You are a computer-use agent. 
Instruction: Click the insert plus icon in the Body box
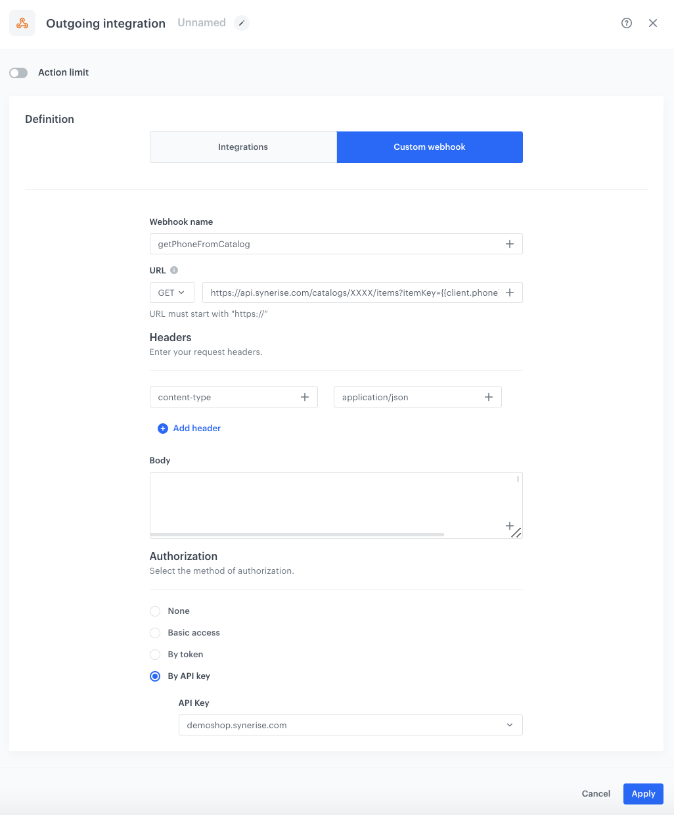(x=510, y=526)
